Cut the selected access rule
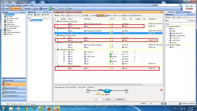Screen dimensions: 197x111 pos(82,15)
